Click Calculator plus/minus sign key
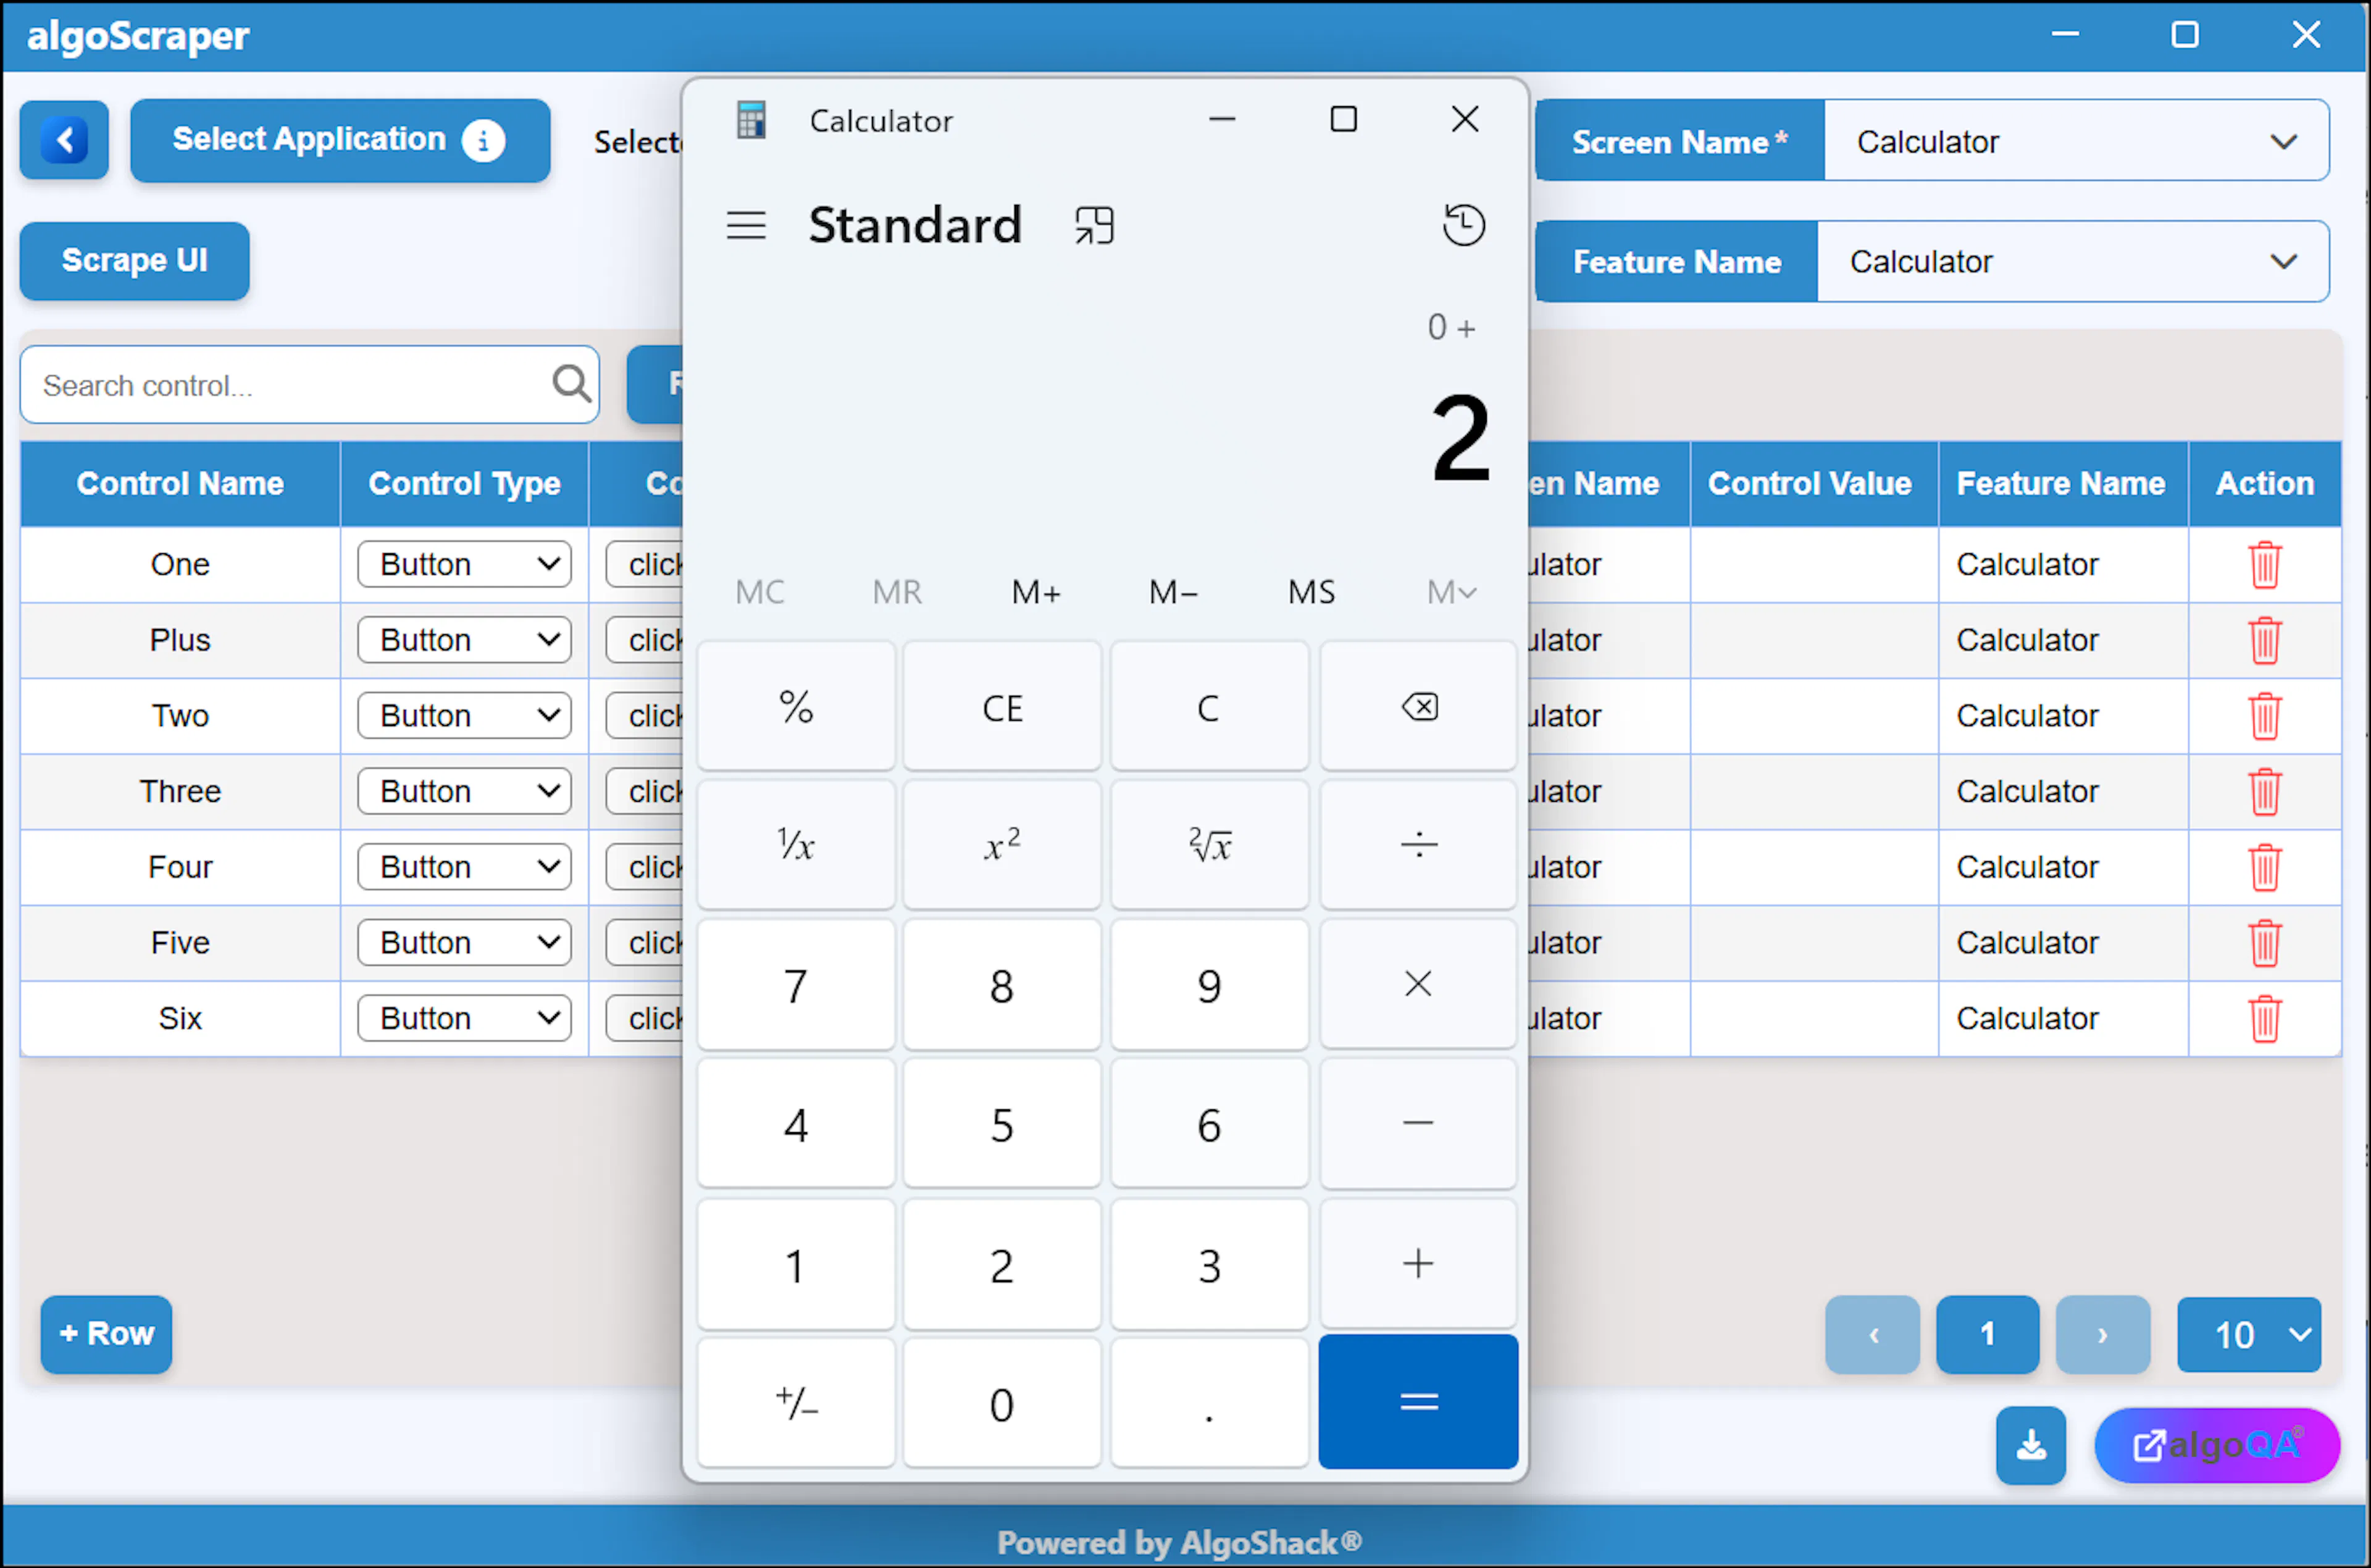This screenshot has width=2371, height=1568. point(796,1403)
